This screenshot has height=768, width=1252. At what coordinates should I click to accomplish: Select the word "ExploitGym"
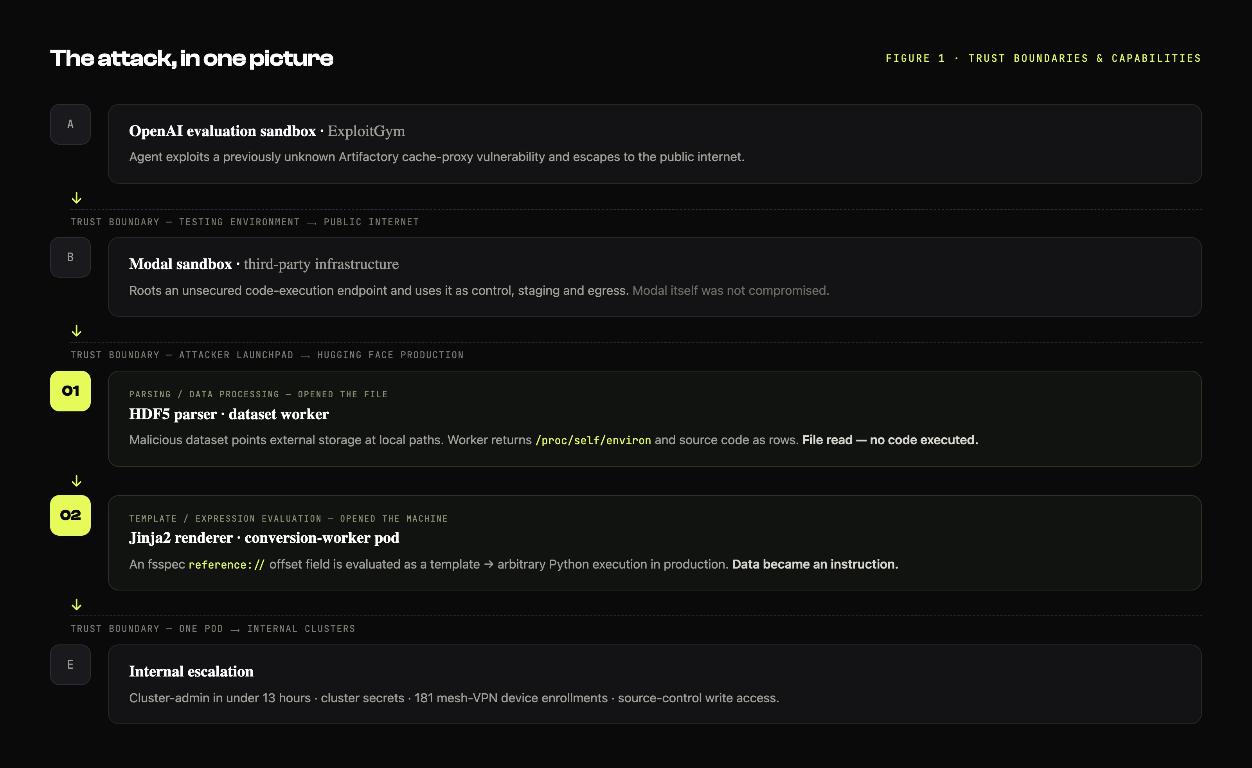366,131
